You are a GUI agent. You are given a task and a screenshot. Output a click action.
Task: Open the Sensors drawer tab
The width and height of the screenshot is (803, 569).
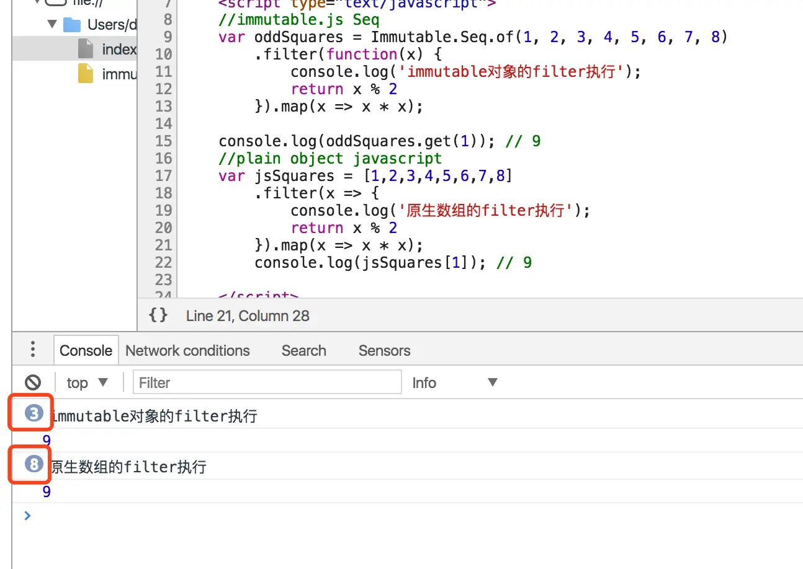pyautogui.click(x=384, y=350)
